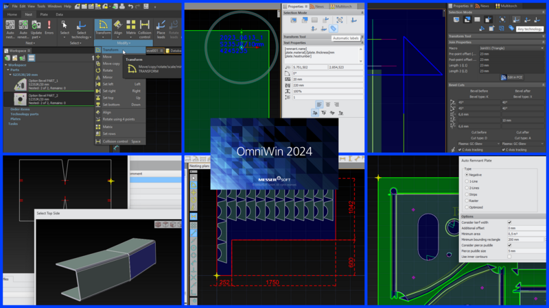
Task: Click the Pre-point offset 23 mm field
Action: click(511, 54)
